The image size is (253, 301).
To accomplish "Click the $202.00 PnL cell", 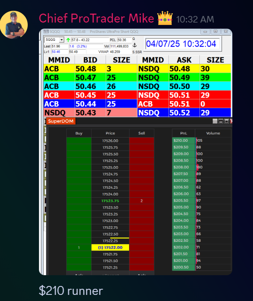I will [x=184, y=247].
